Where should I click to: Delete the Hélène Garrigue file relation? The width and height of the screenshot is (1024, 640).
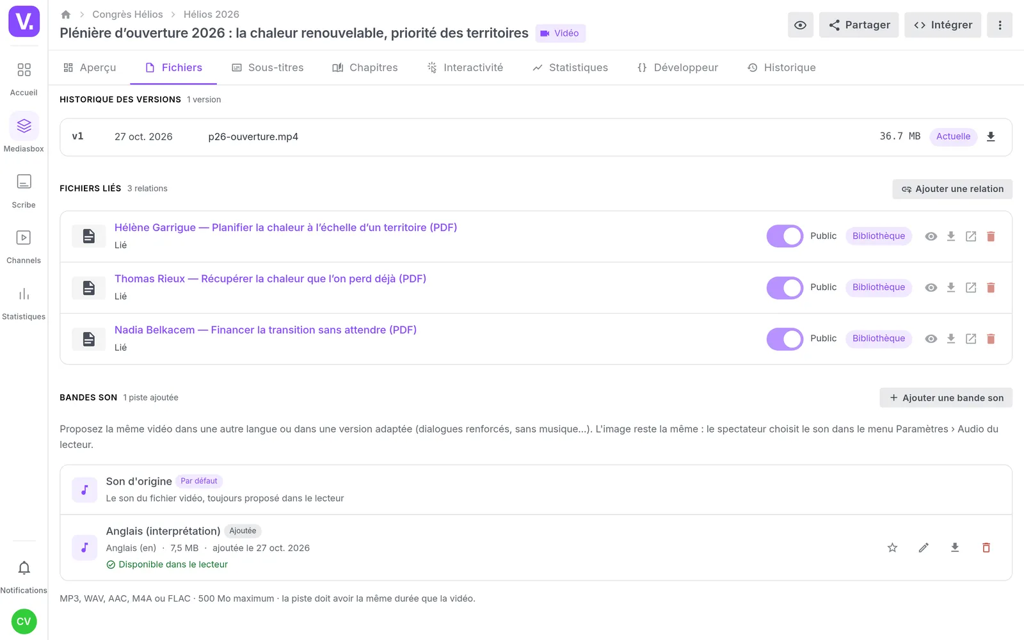coord(991,236)
